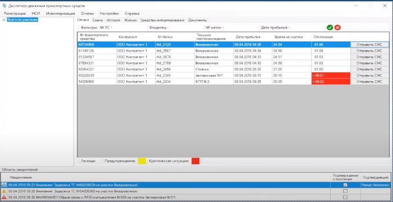
Task: Send SMS for vehicle 61149126
Action: tap(369, 51)
